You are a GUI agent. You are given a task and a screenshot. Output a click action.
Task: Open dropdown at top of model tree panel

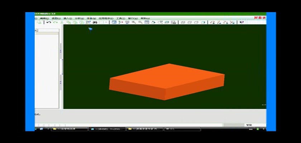(36, 30)
